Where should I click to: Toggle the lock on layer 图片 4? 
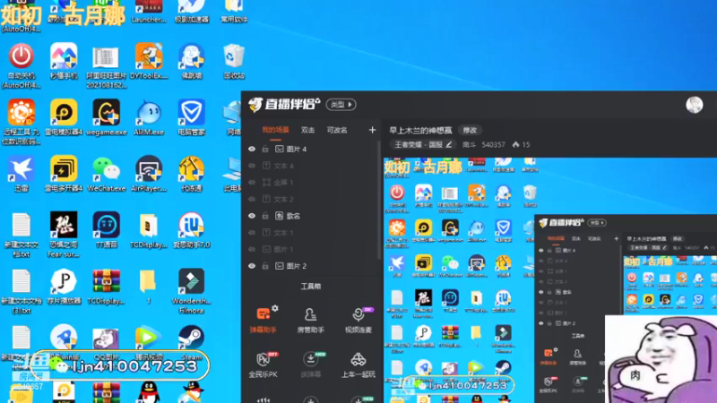(x=265, y=149)
